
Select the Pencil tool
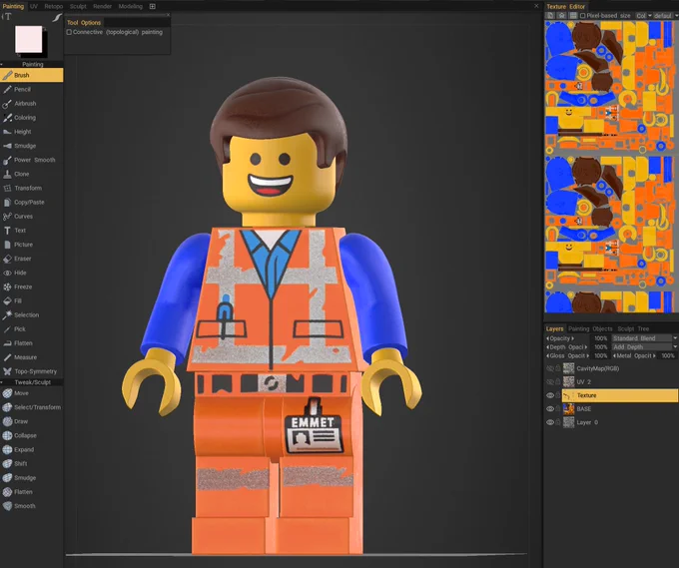[31, 89]
